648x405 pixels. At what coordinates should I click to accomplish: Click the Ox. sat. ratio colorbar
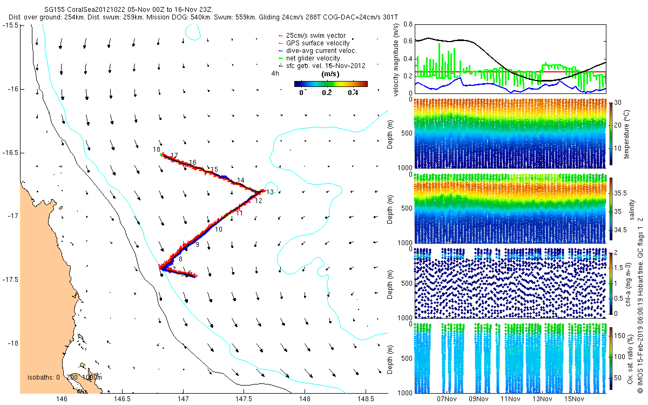click(611, 358)
